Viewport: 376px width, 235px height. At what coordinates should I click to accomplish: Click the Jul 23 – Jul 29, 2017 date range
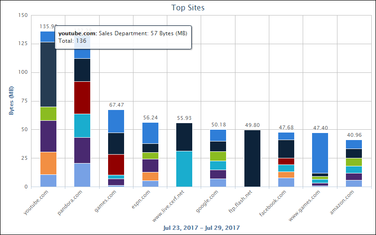201,228
